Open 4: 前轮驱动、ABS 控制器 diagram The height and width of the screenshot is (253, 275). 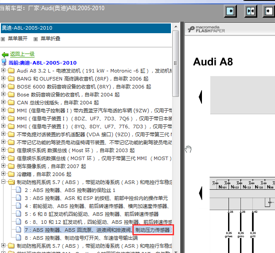tap(97, 206)
